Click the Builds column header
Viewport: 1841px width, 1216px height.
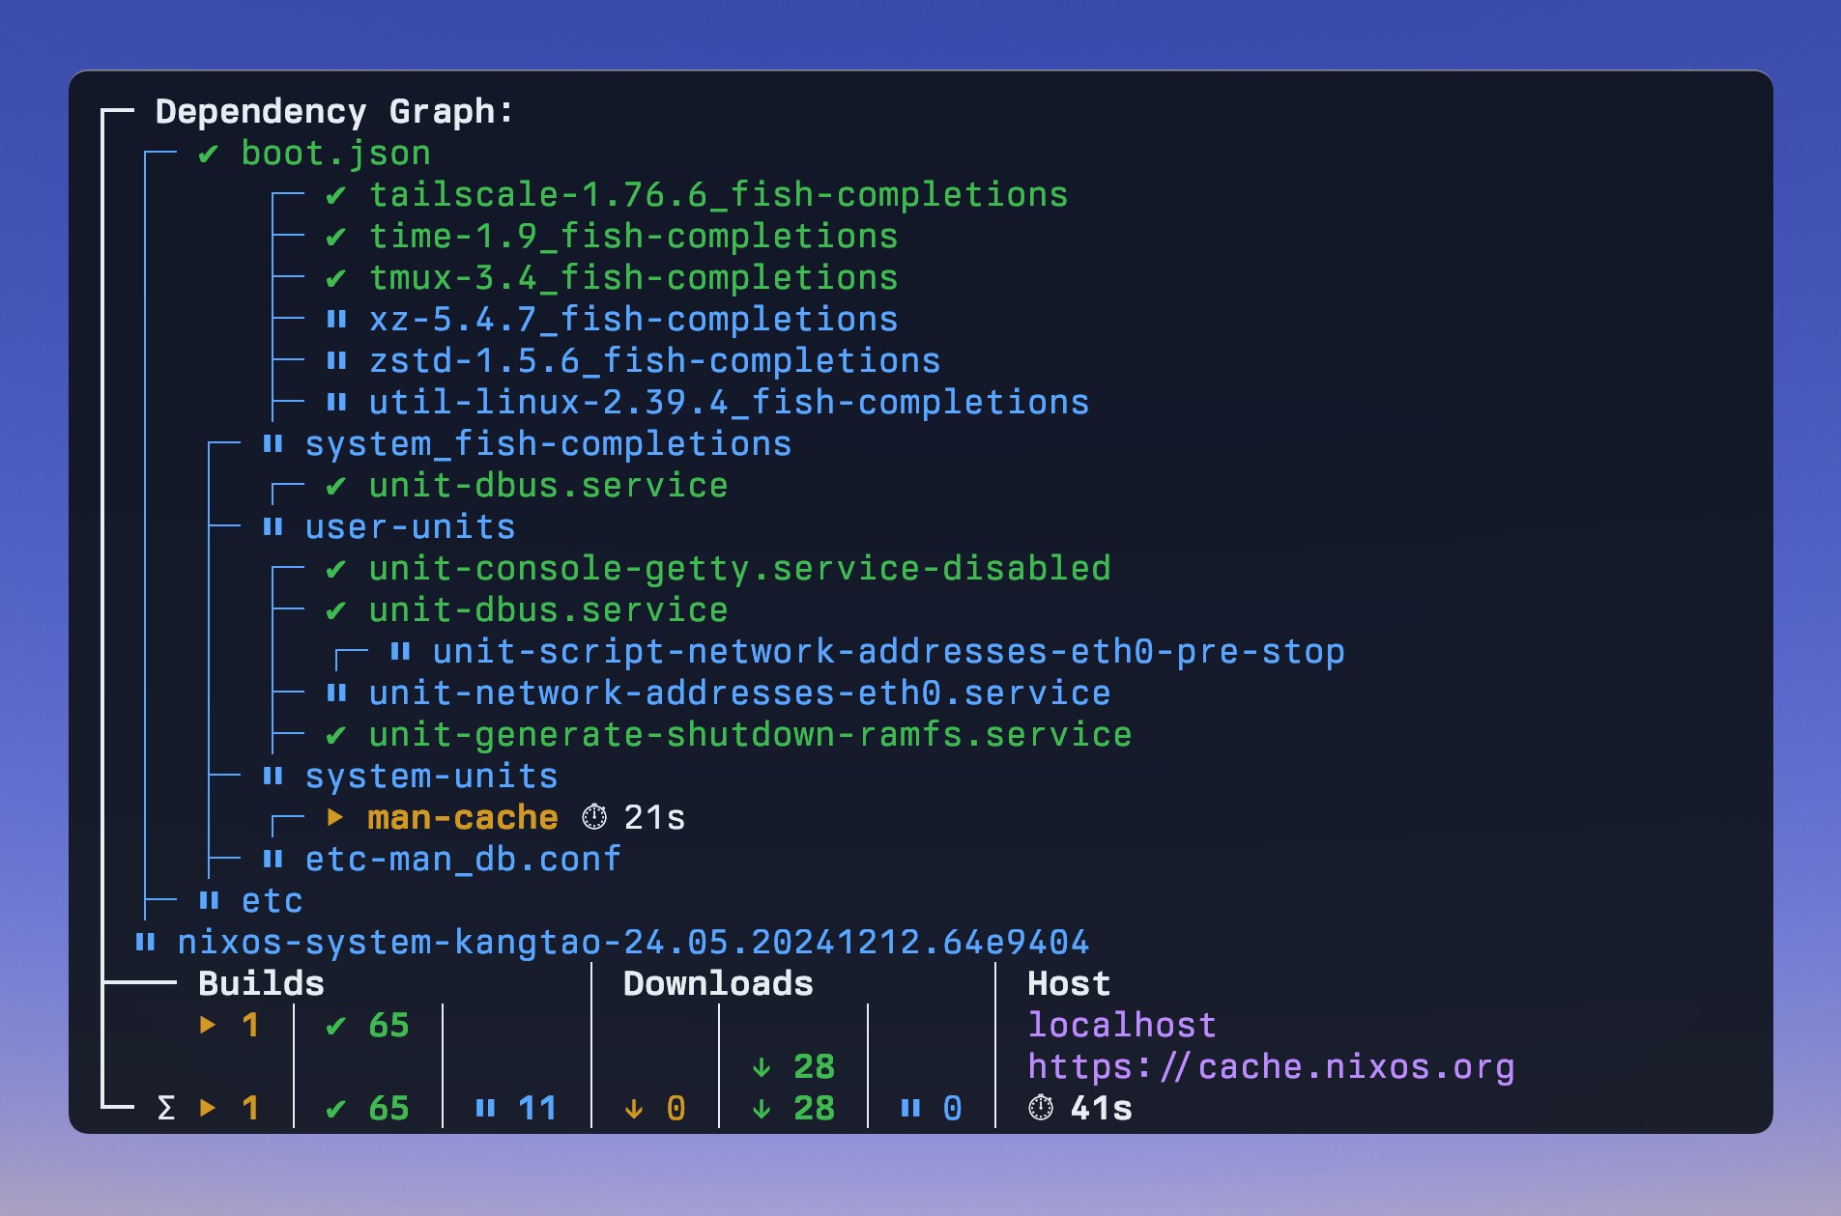click(261, 983)
